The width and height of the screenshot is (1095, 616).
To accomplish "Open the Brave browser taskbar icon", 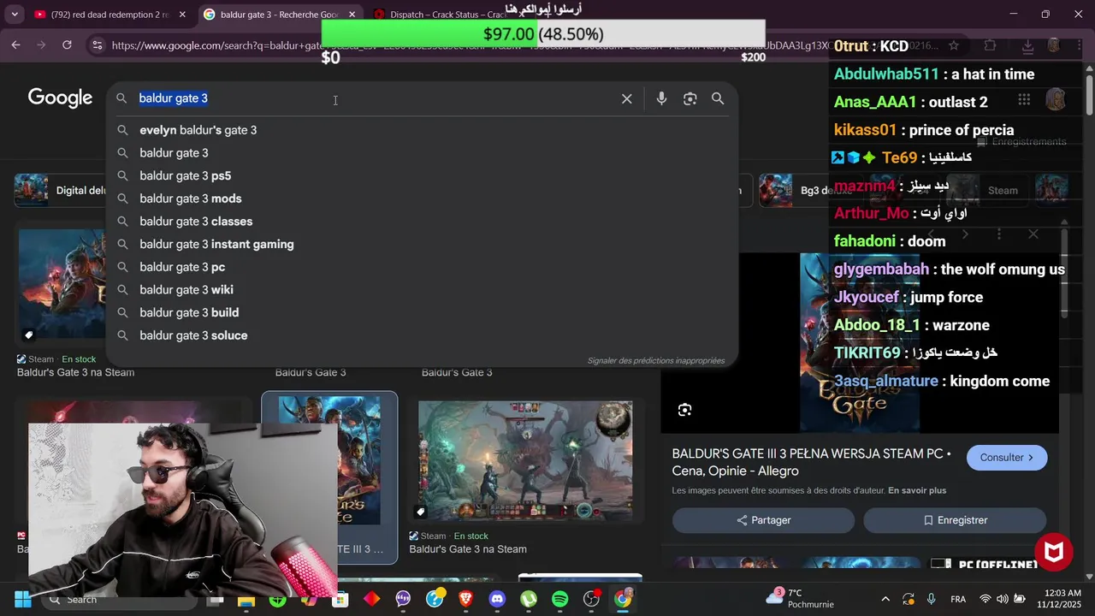I will [465, 599].
